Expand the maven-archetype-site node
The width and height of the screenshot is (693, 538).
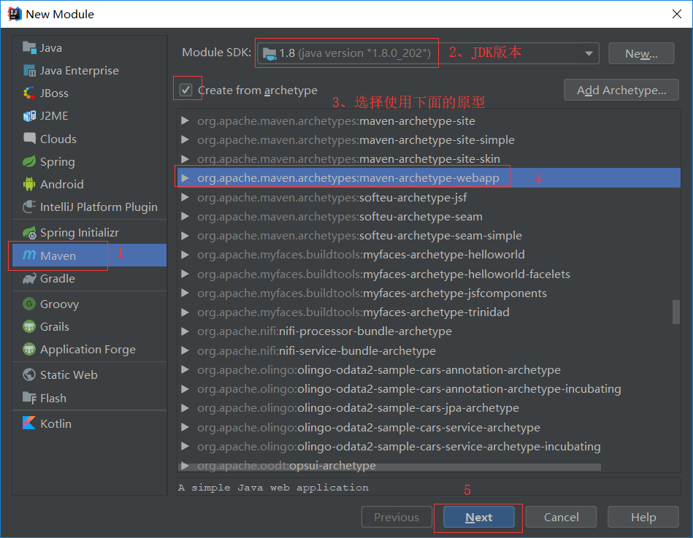pos(185,120)
